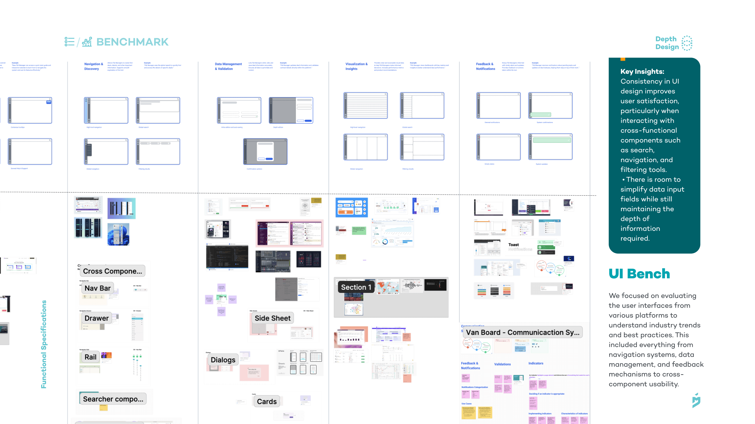Click the teal brand logo at bottom right
Image resolution: width=755 pixels, height=424 pixels.
696,401
